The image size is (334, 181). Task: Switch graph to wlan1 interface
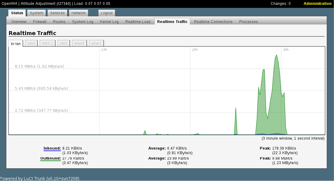coord(96,44)
